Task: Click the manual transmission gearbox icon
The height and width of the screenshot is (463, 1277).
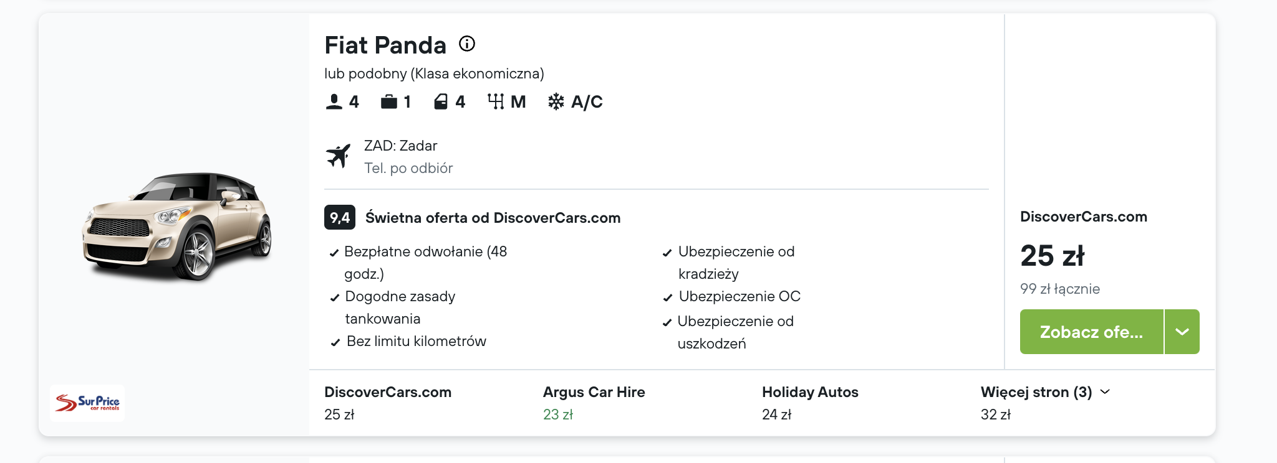Action: pos(496,101)
